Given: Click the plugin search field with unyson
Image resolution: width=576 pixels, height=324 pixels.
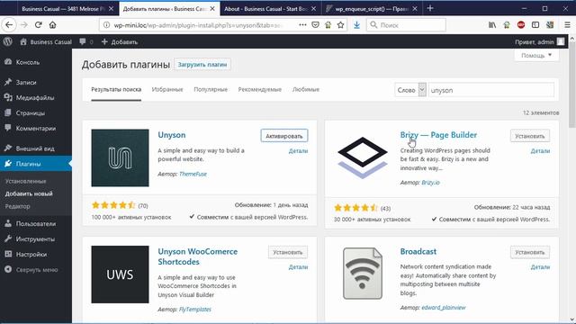Looking at the screenshot, I should pos(491,90).
